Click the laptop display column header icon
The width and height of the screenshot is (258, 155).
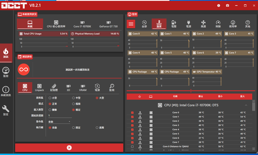[150, 96]
